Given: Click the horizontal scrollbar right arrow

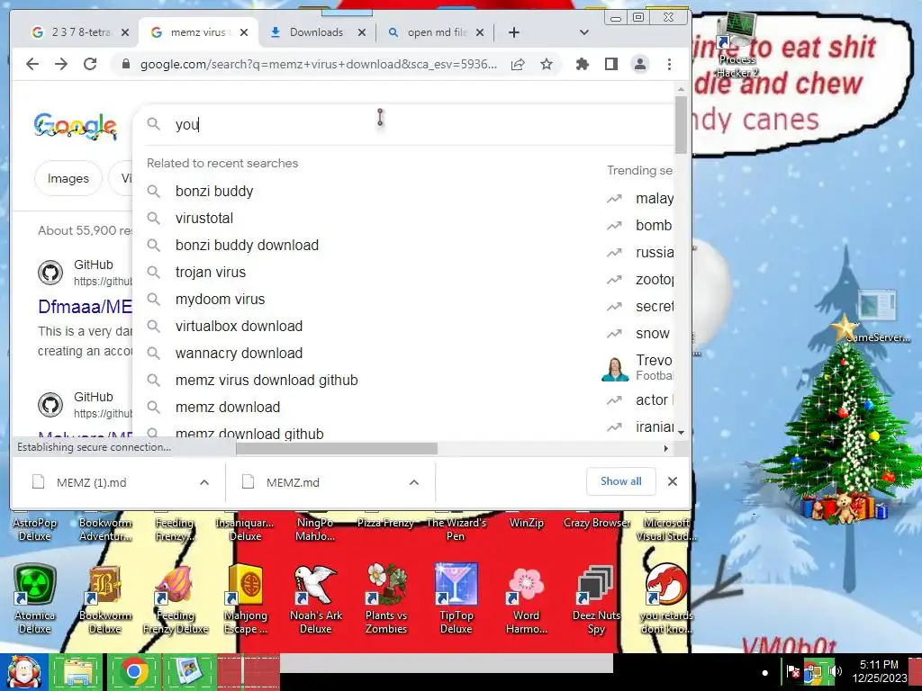Looking at the screenshot, I should tap(665, 448).
